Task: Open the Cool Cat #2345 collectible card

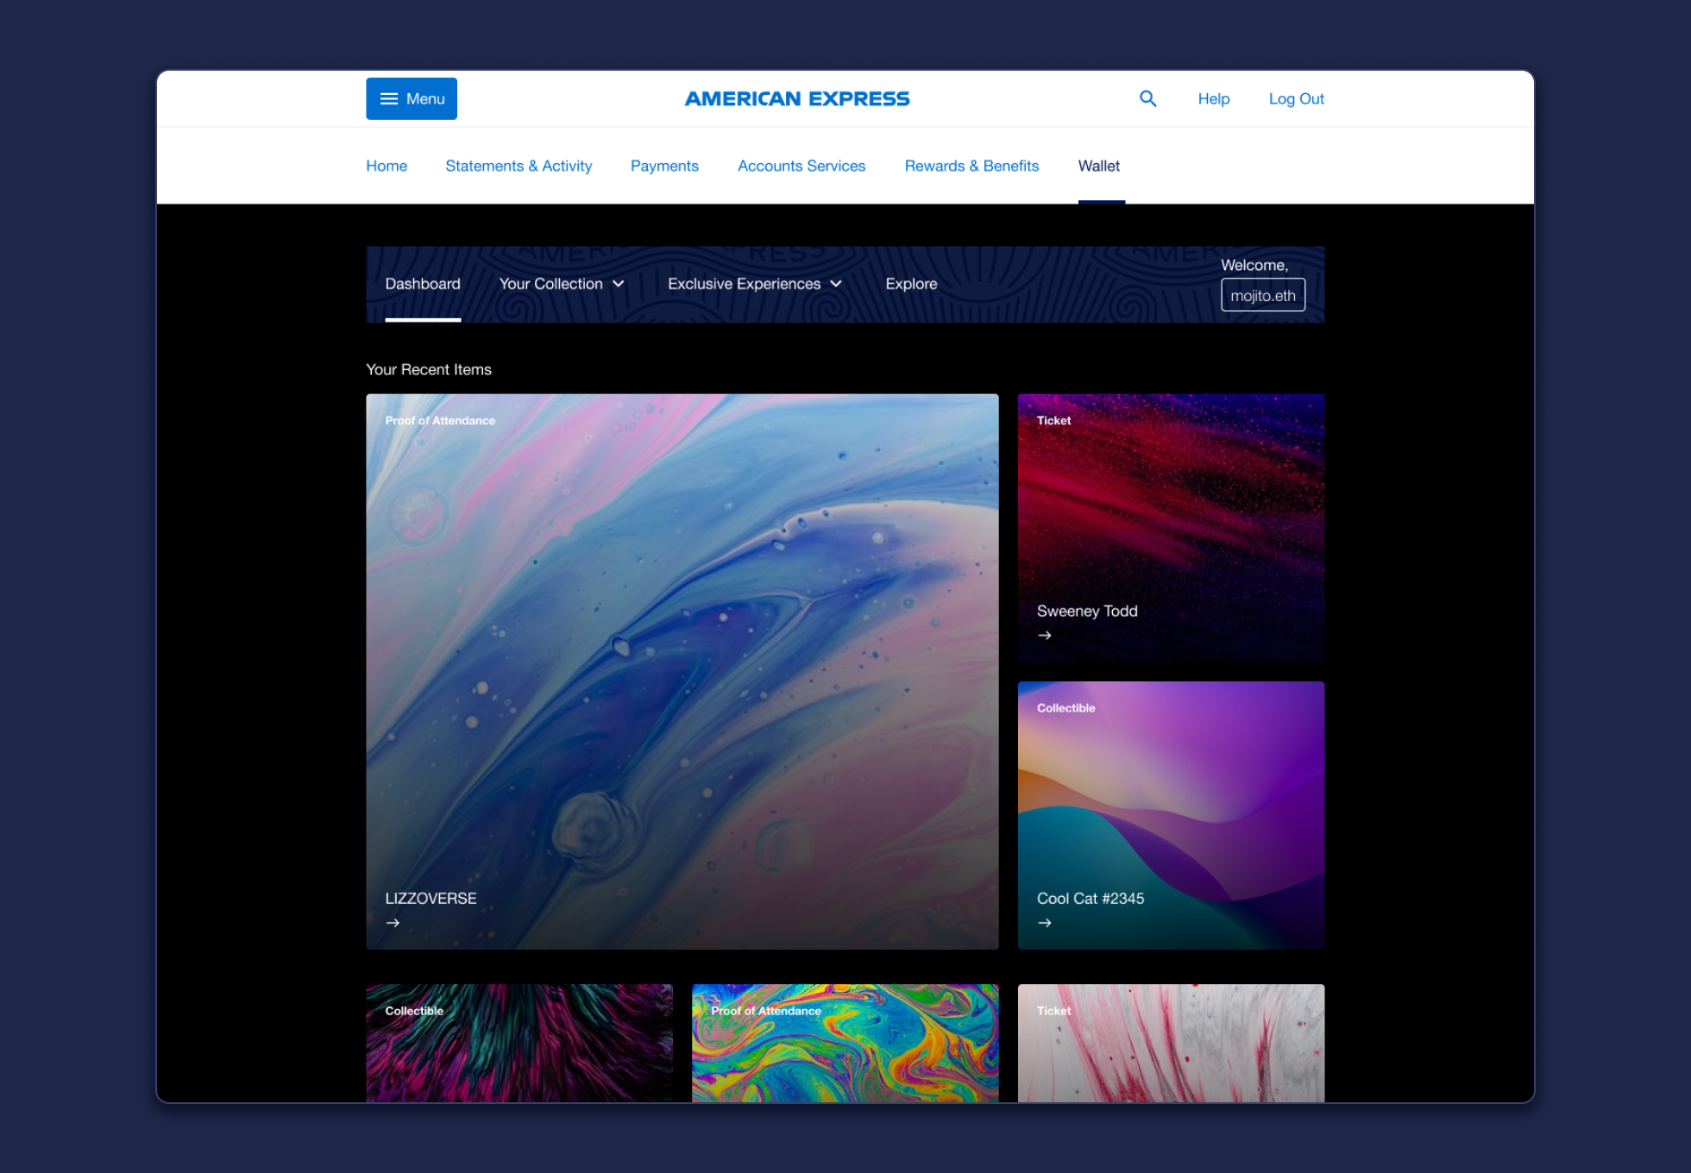Action: point(1171,815)
